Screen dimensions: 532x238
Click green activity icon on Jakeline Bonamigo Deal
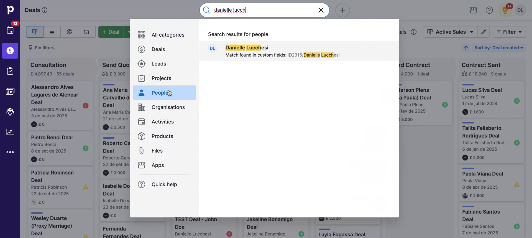[x=301, y=234]
